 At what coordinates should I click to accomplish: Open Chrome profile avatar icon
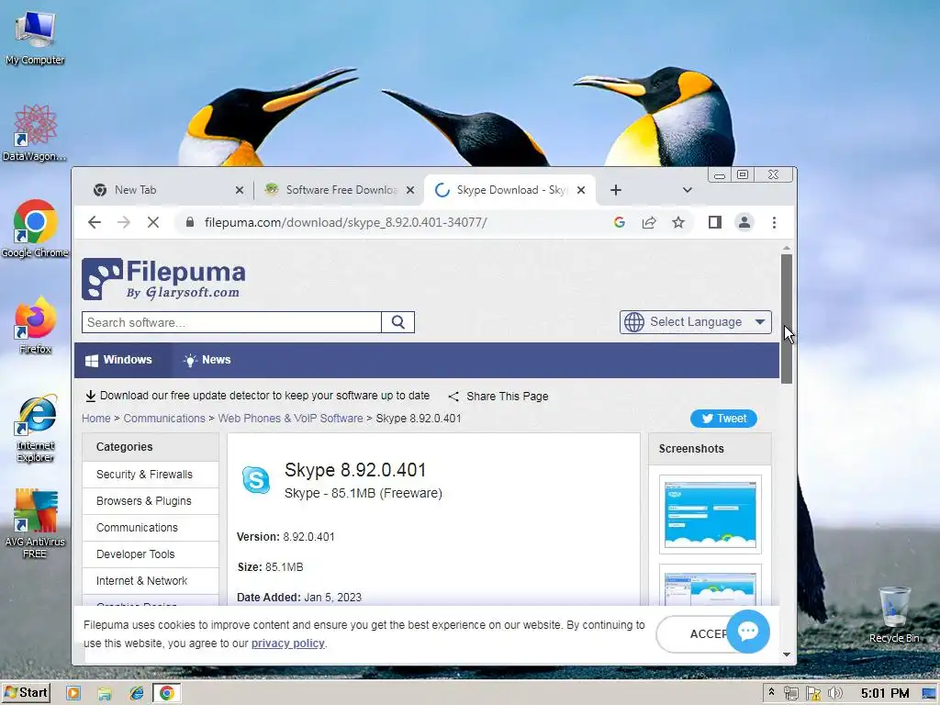(x=744, y=222)
